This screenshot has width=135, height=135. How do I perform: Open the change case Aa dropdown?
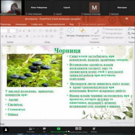[21, 37]
